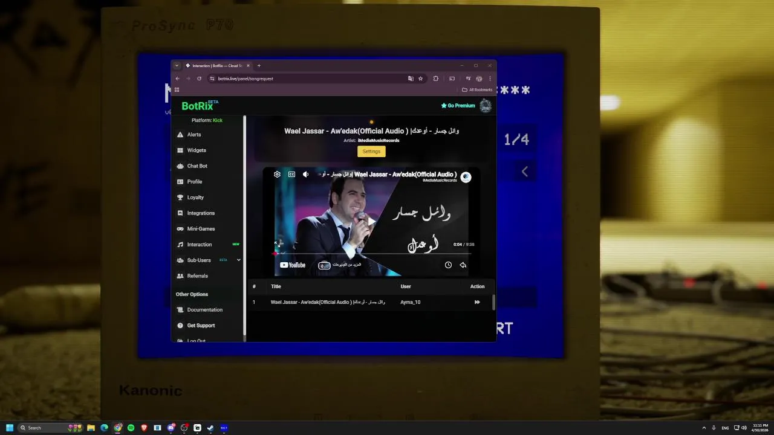Play the Wael Jassar video
The height and width of the screenshot is (435, 774).
(x=371, y=221)
